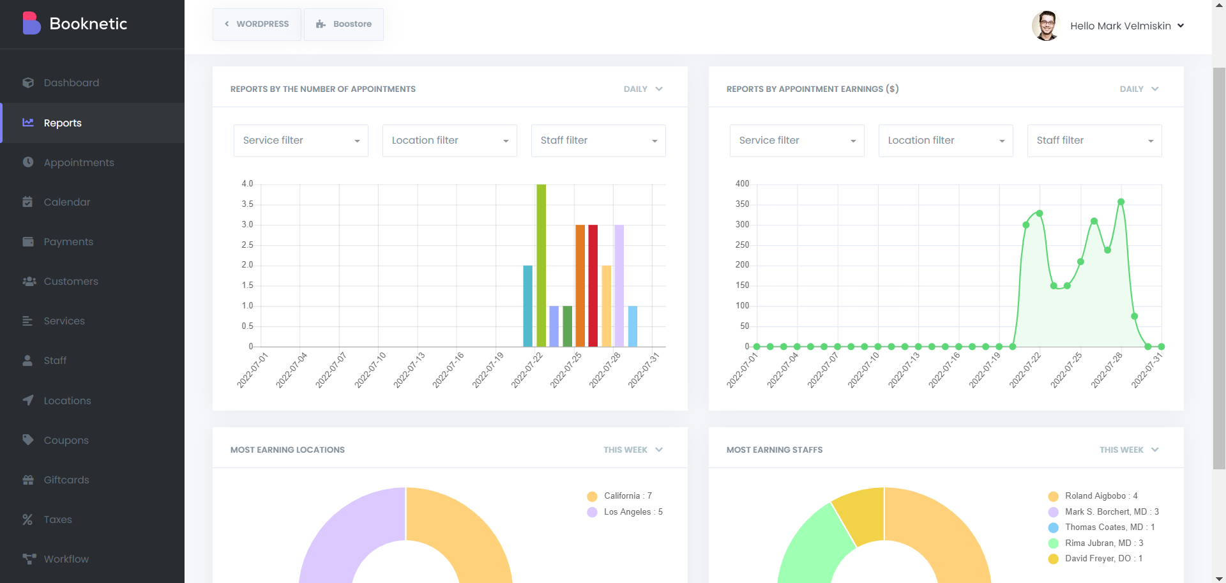
Task: Click the lavender bar at value 3.0
Action: click(x=619, y=285)
